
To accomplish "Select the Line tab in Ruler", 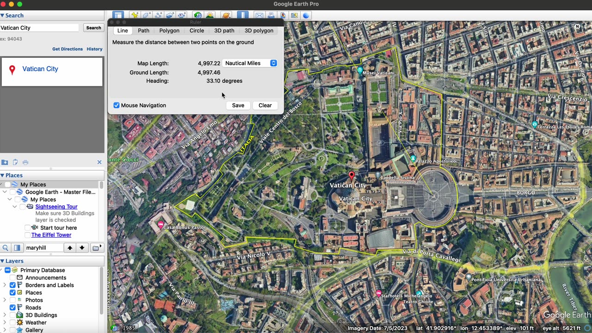I will 123,31.
